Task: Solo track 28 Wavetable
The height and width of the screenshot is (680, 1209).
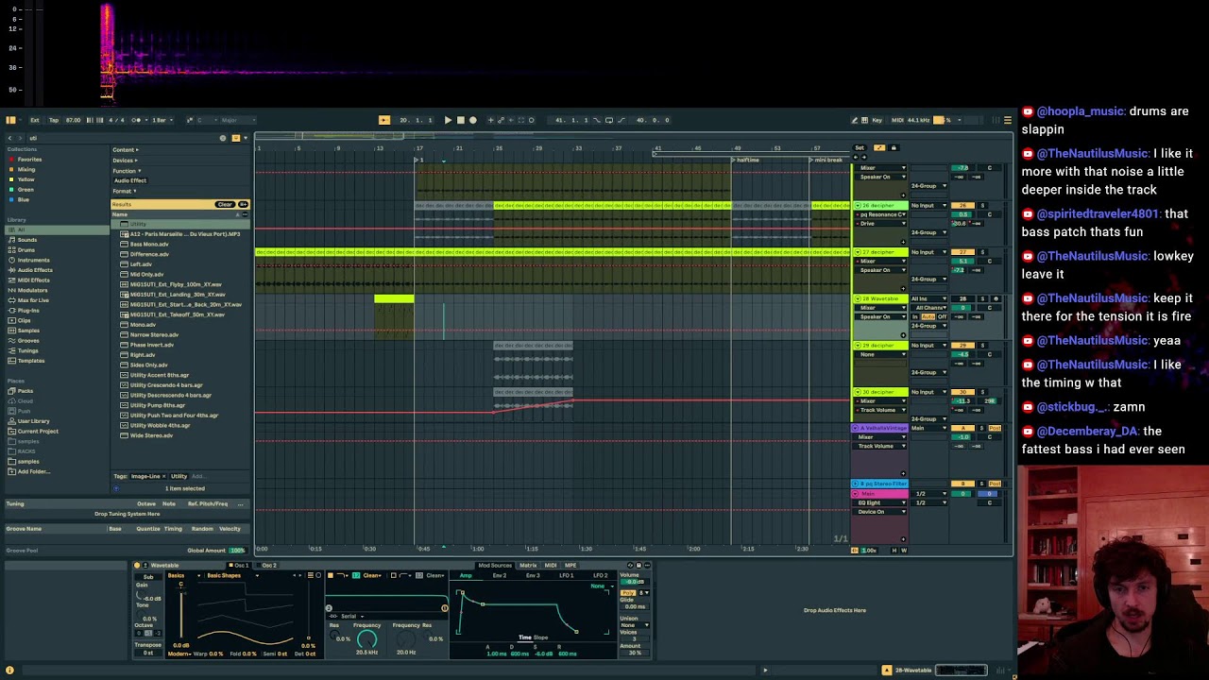Action: pyautogui.click(x=982, y=298)
